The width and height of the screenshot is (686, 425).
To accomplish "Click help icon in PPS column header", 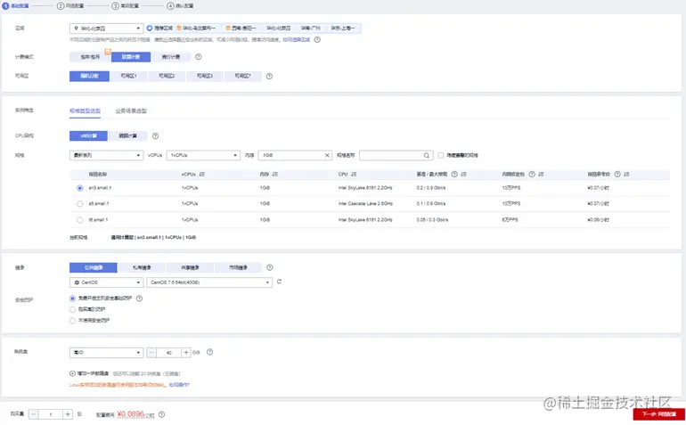I will click(x=532, y=175).
